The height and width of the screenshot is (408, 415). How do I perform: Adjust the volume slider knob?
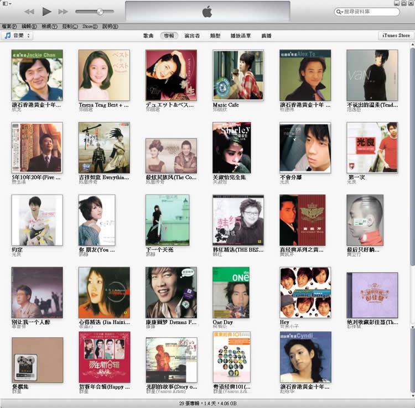(100, 12)
